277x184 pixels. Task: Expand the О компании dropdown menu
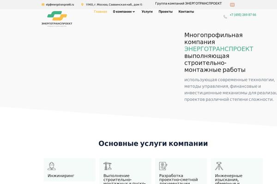tap(124, 11)
